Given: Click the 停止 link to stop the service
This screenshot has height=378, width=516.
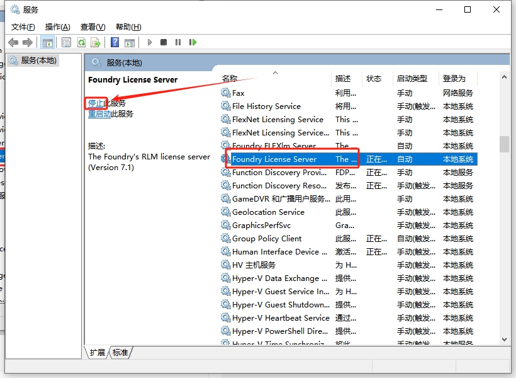Looking at the screenshot, I should pyautogui.click(x=96, y=103).
